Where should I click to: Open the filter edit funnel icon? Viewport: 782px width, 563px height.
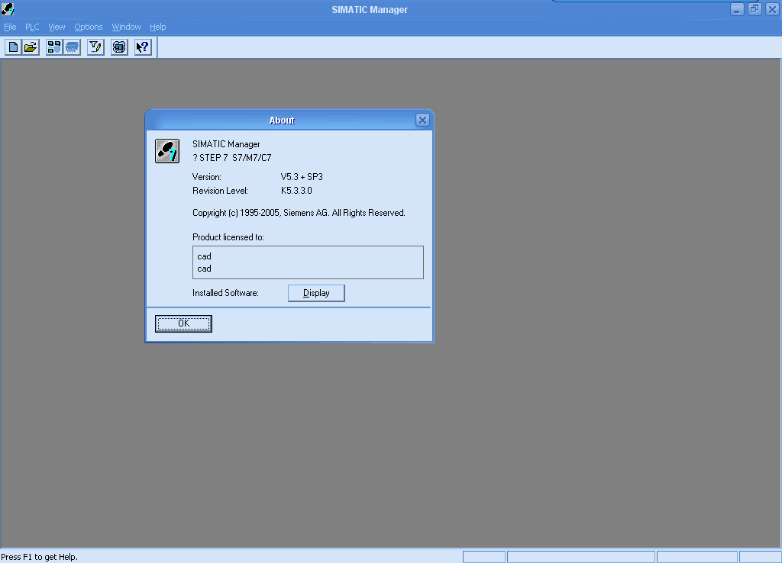click(x=95, y=47)
